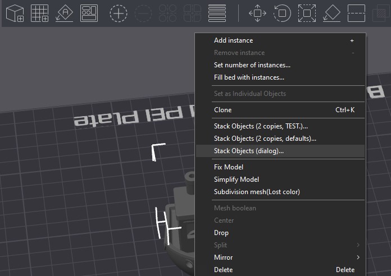Open Stack Objects (dialog)... entry

click(280, 151)
